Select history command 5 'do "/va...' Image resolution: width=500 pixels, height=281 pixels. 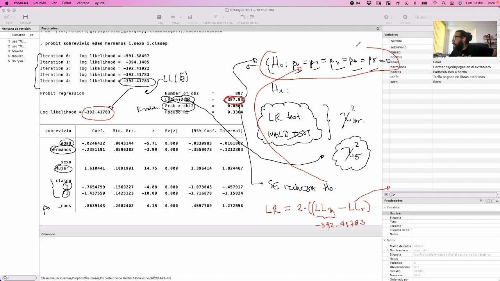18,61
